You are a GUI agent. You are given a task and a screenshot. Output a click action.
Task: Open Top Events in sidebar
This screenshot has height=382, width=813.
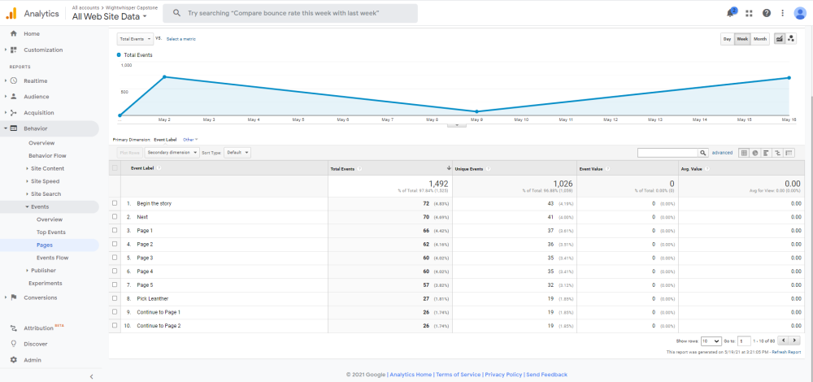click(50, 232)
